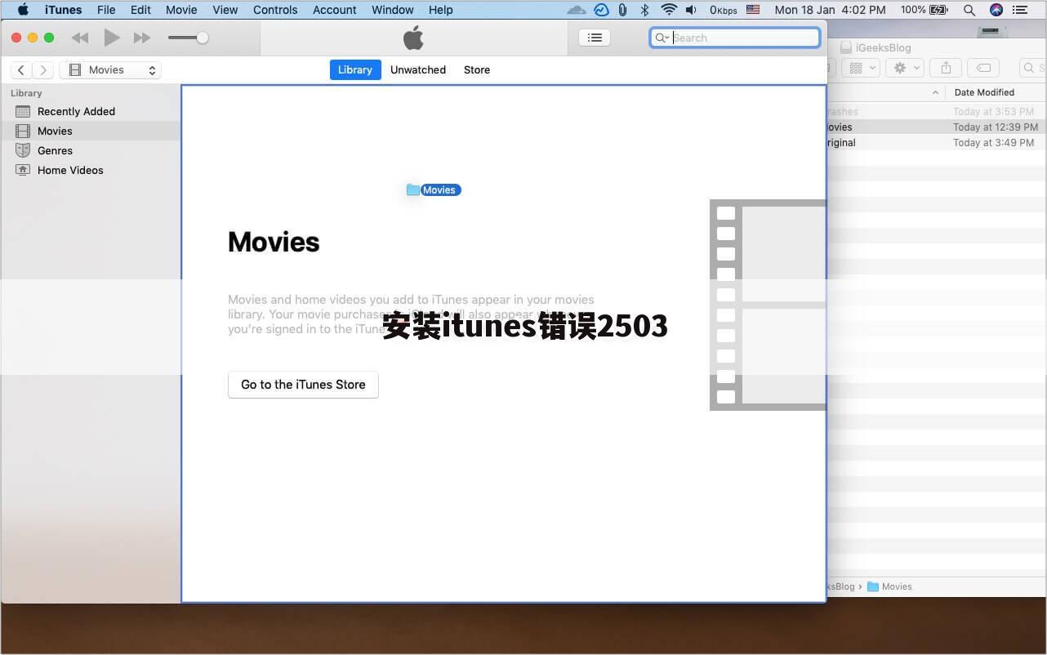Click Finder's edit tags button

pyautogui.click(x=984, y=68)
